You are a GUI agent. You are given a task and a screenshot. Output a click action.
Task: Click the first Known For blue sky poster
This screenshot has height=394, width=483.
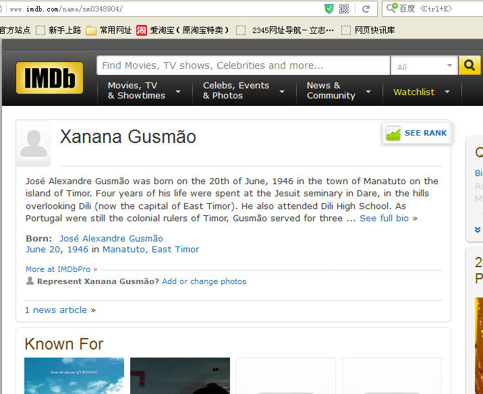74,376
